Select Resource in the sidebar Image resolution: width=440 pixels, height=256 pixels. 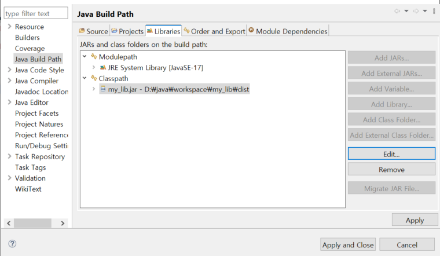(x=30, y=27)
